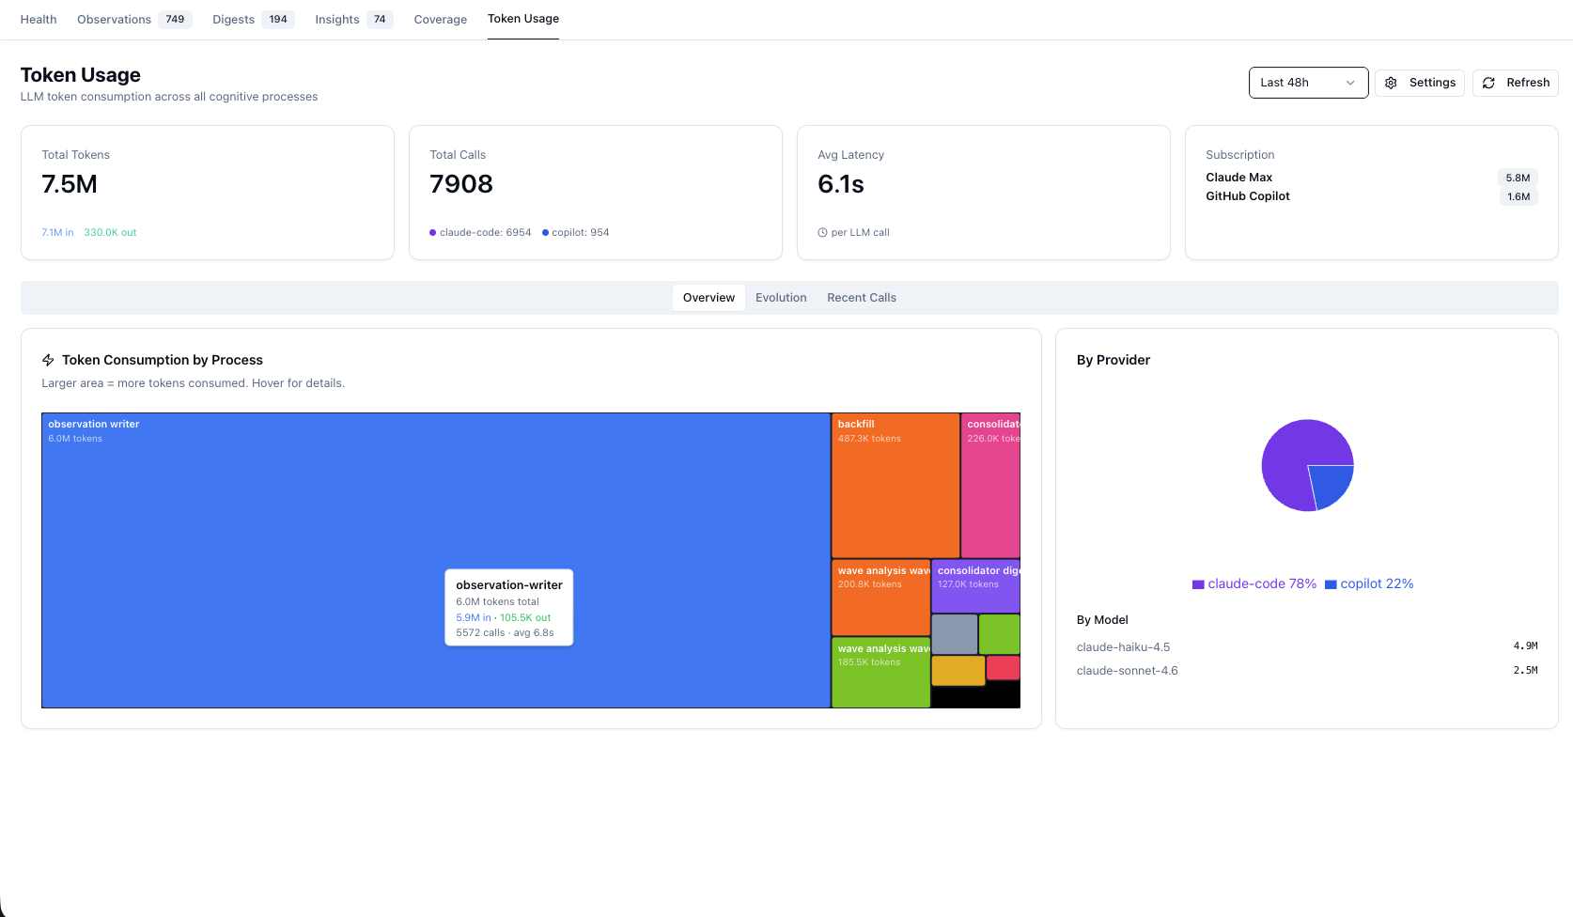Select the Overview sub-tab
This screenshot has width=1573, height=917.
coord(709,298)
